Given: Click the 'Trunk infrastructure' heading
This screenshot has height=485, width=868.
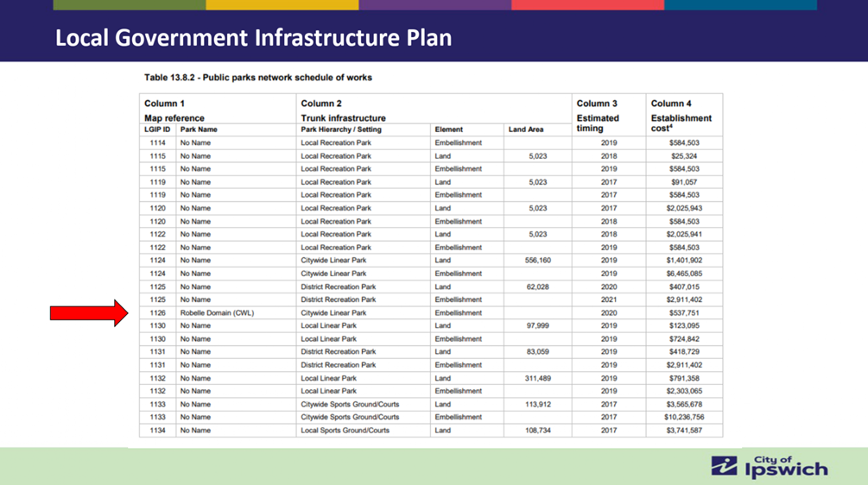Looking at the screenshot, I should [343, 117].
